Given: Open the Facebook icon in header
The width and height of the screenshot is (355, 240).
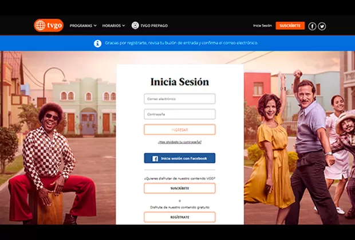Looking at the screenshot, I should coord(312,26).
